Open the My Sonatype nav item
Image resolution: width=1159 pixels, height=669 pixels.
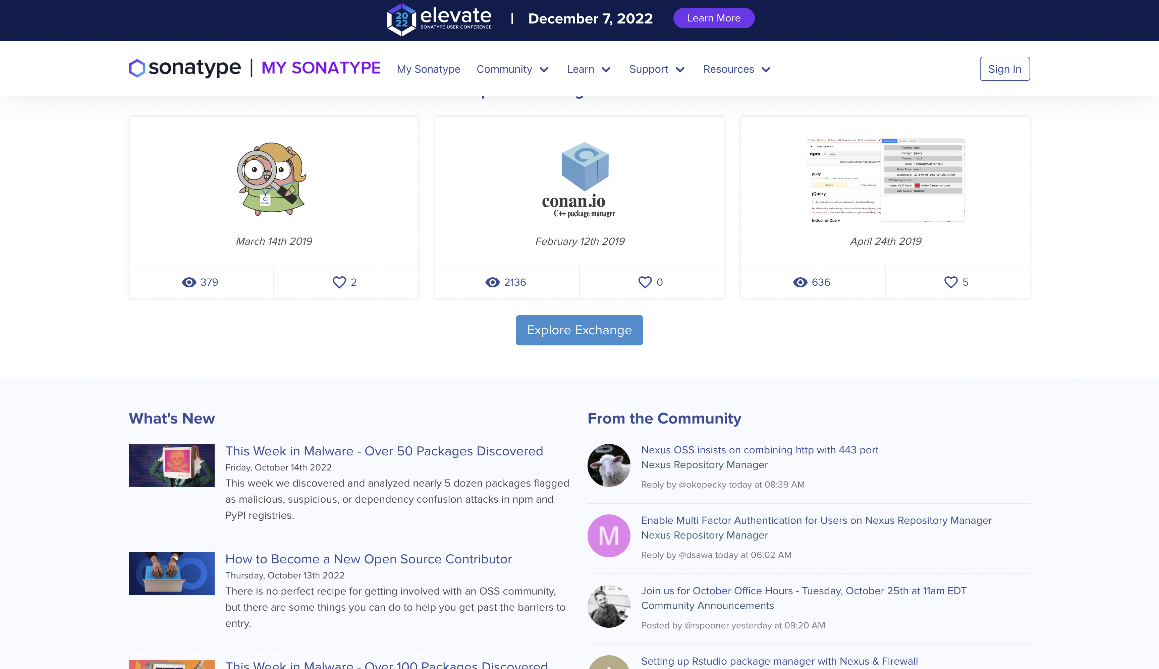point(428,69)
